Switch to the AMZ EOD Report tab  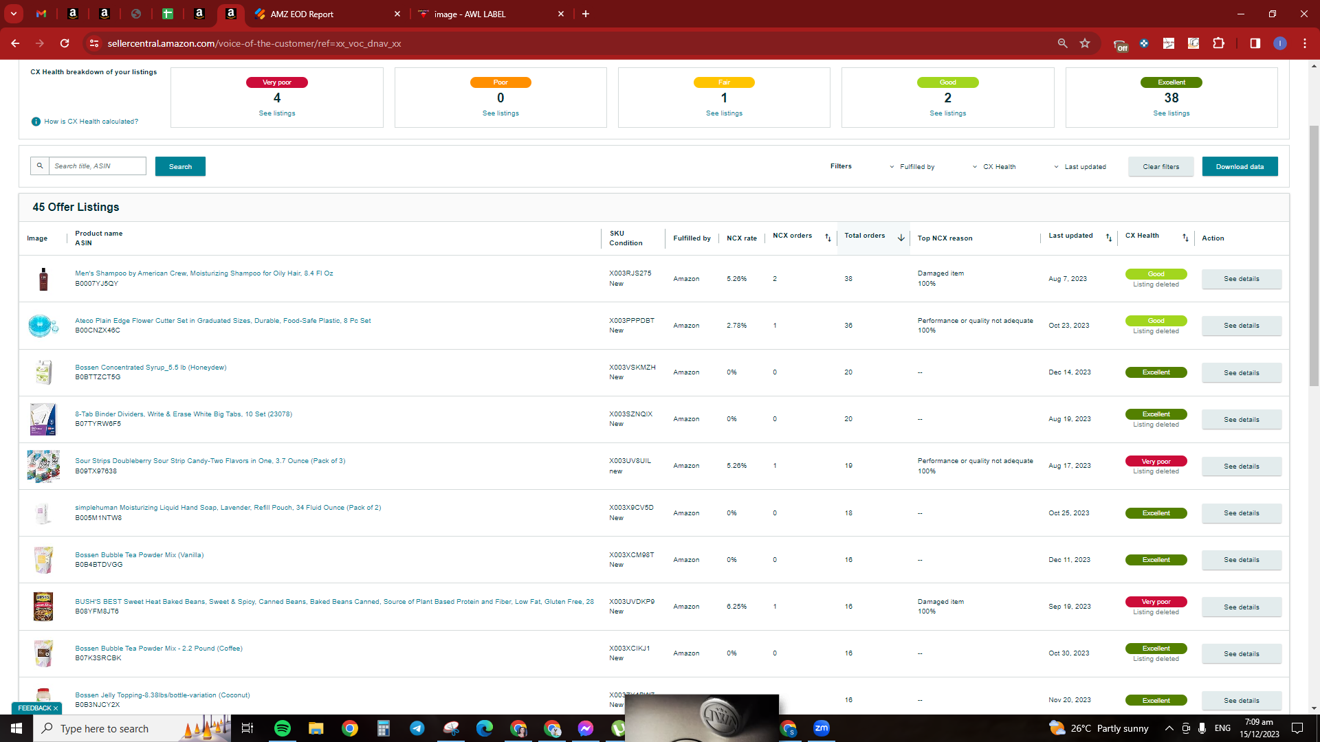[x=322, y=14]
